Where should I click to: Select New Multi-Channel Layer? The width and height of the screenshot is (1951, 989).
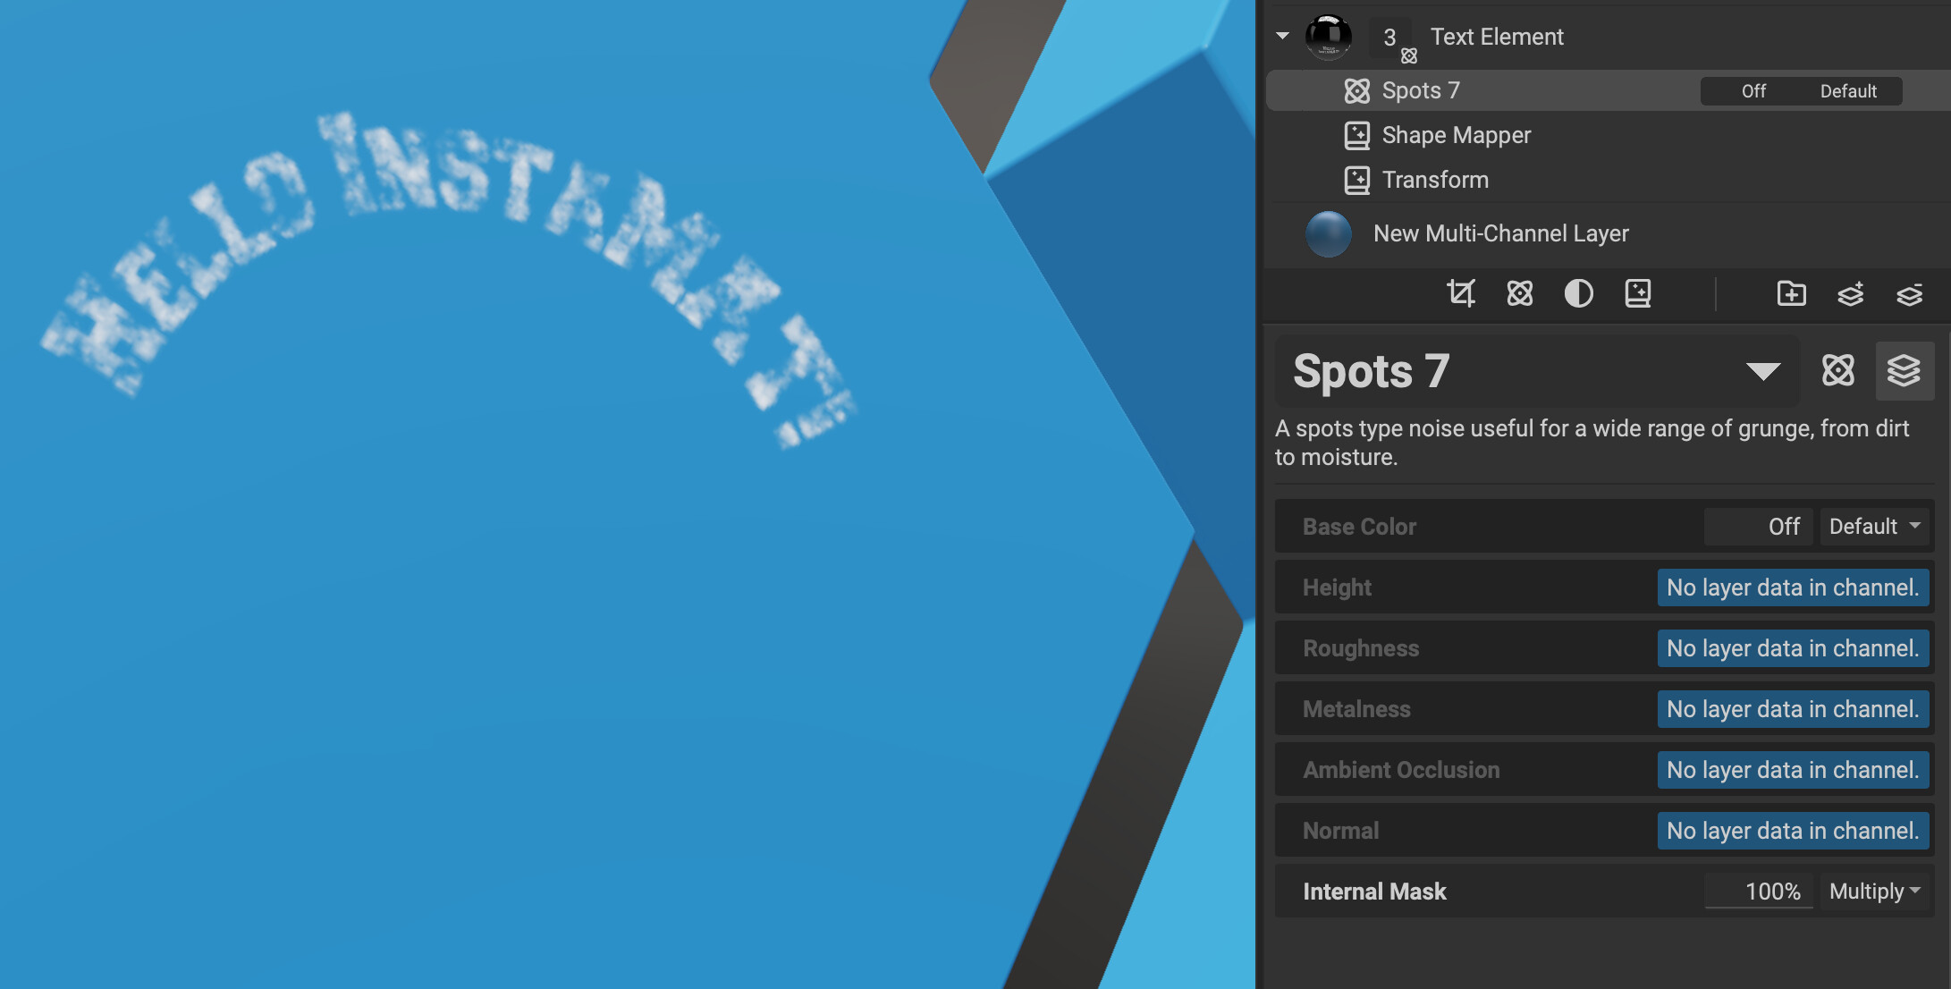pyautogui.click(x=1500, y=233)
